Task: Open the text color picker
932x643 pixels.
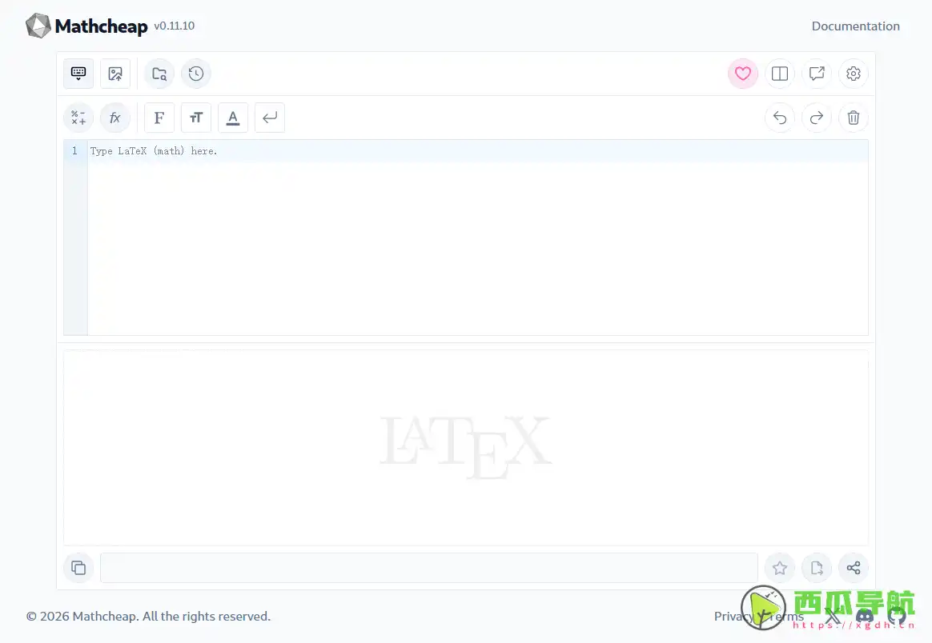Action: pyautogui.click(x=233, y=118)
